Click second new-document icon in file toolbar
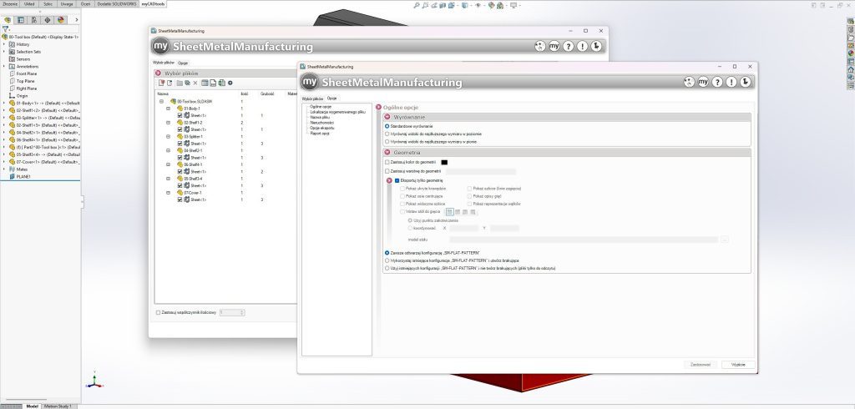Image resolution: width=855 pixels, height=409 pixels. tap(169, 83)
